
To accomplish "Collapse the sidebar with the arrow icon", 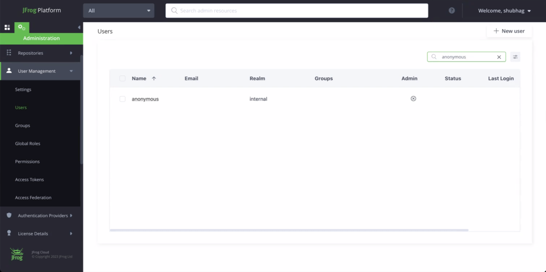I will click(x=79, y=27).
